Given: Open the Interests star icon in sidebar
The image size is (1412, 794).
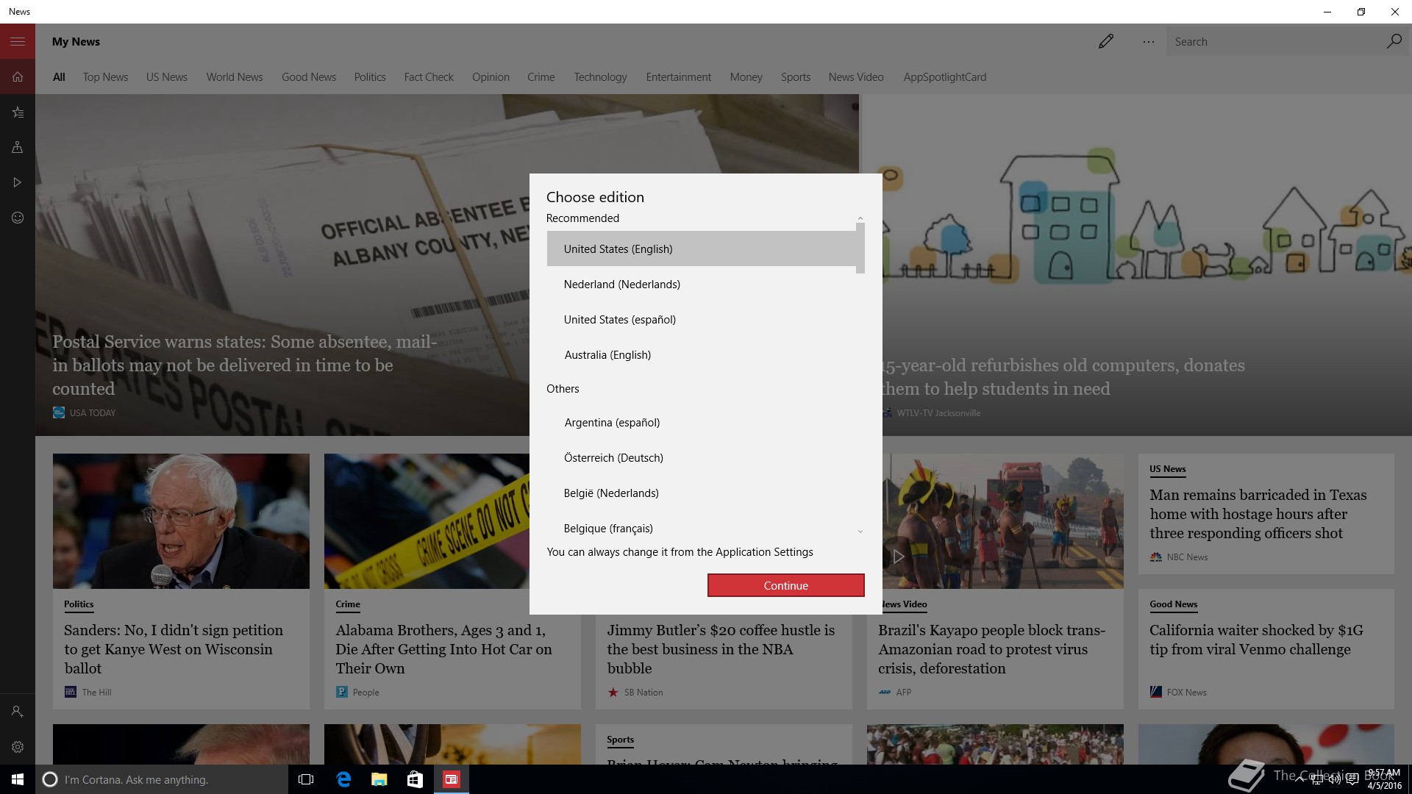Looking at the screenshot, I should [x=18, y=112].
